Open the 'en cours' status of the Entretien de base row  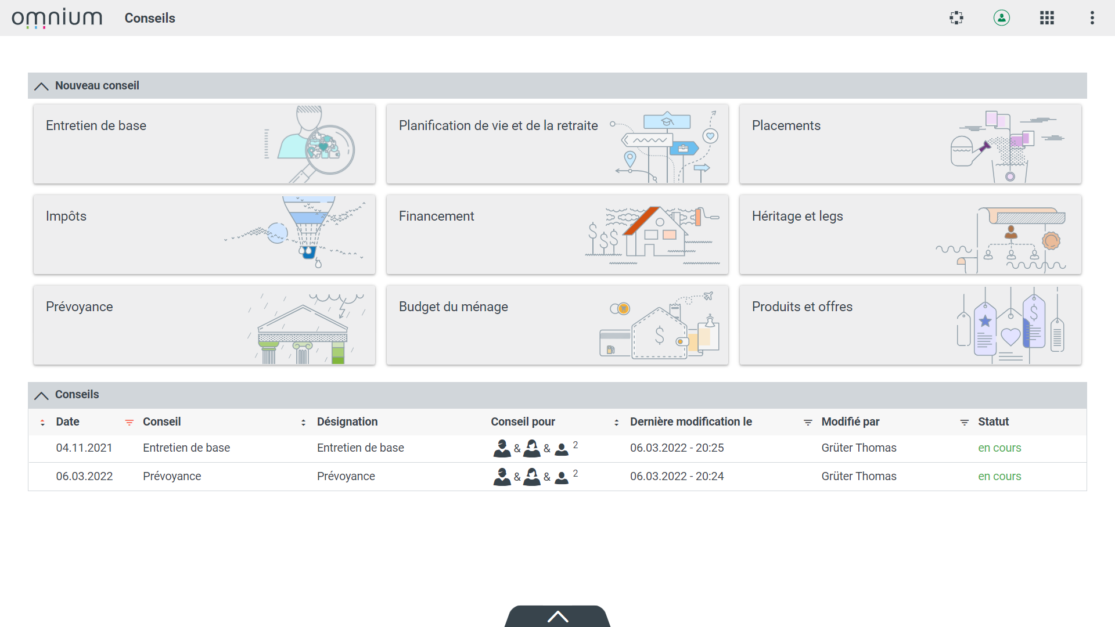coord(999,448)
